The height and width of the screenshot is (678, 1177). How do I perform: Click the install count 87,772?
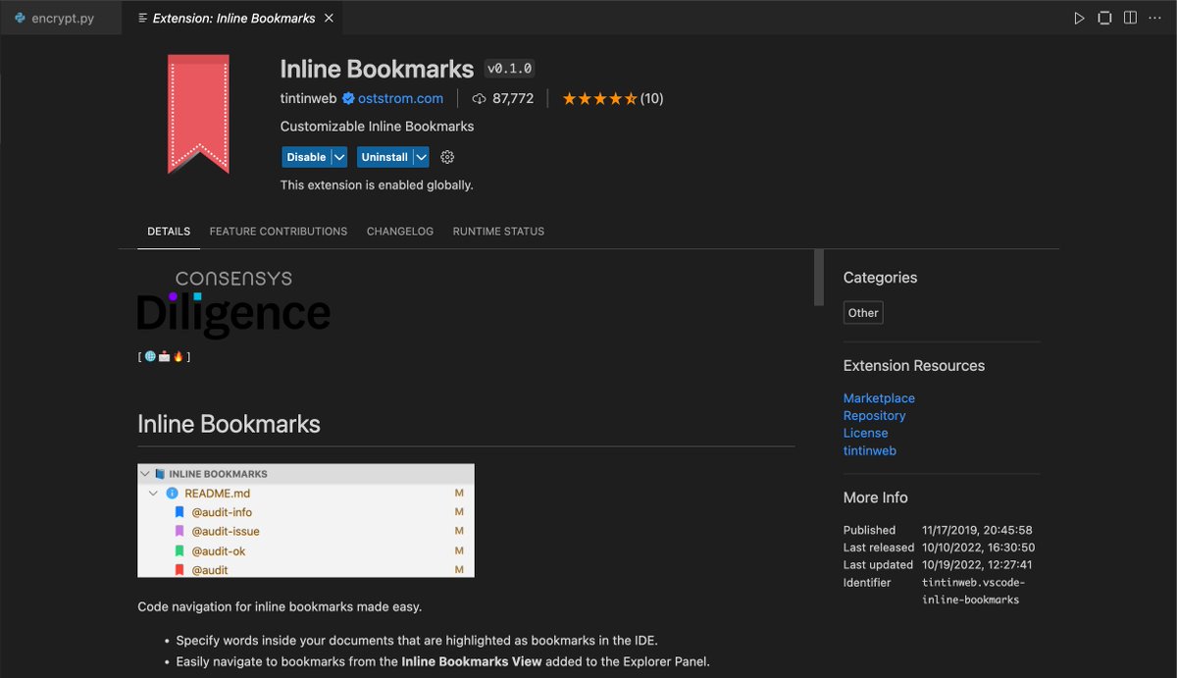tap(513, 98)
